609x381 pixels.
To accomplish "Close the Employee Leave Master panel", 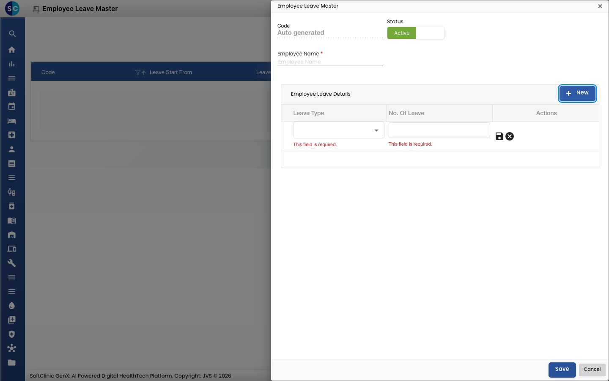I will click(600, 6).
